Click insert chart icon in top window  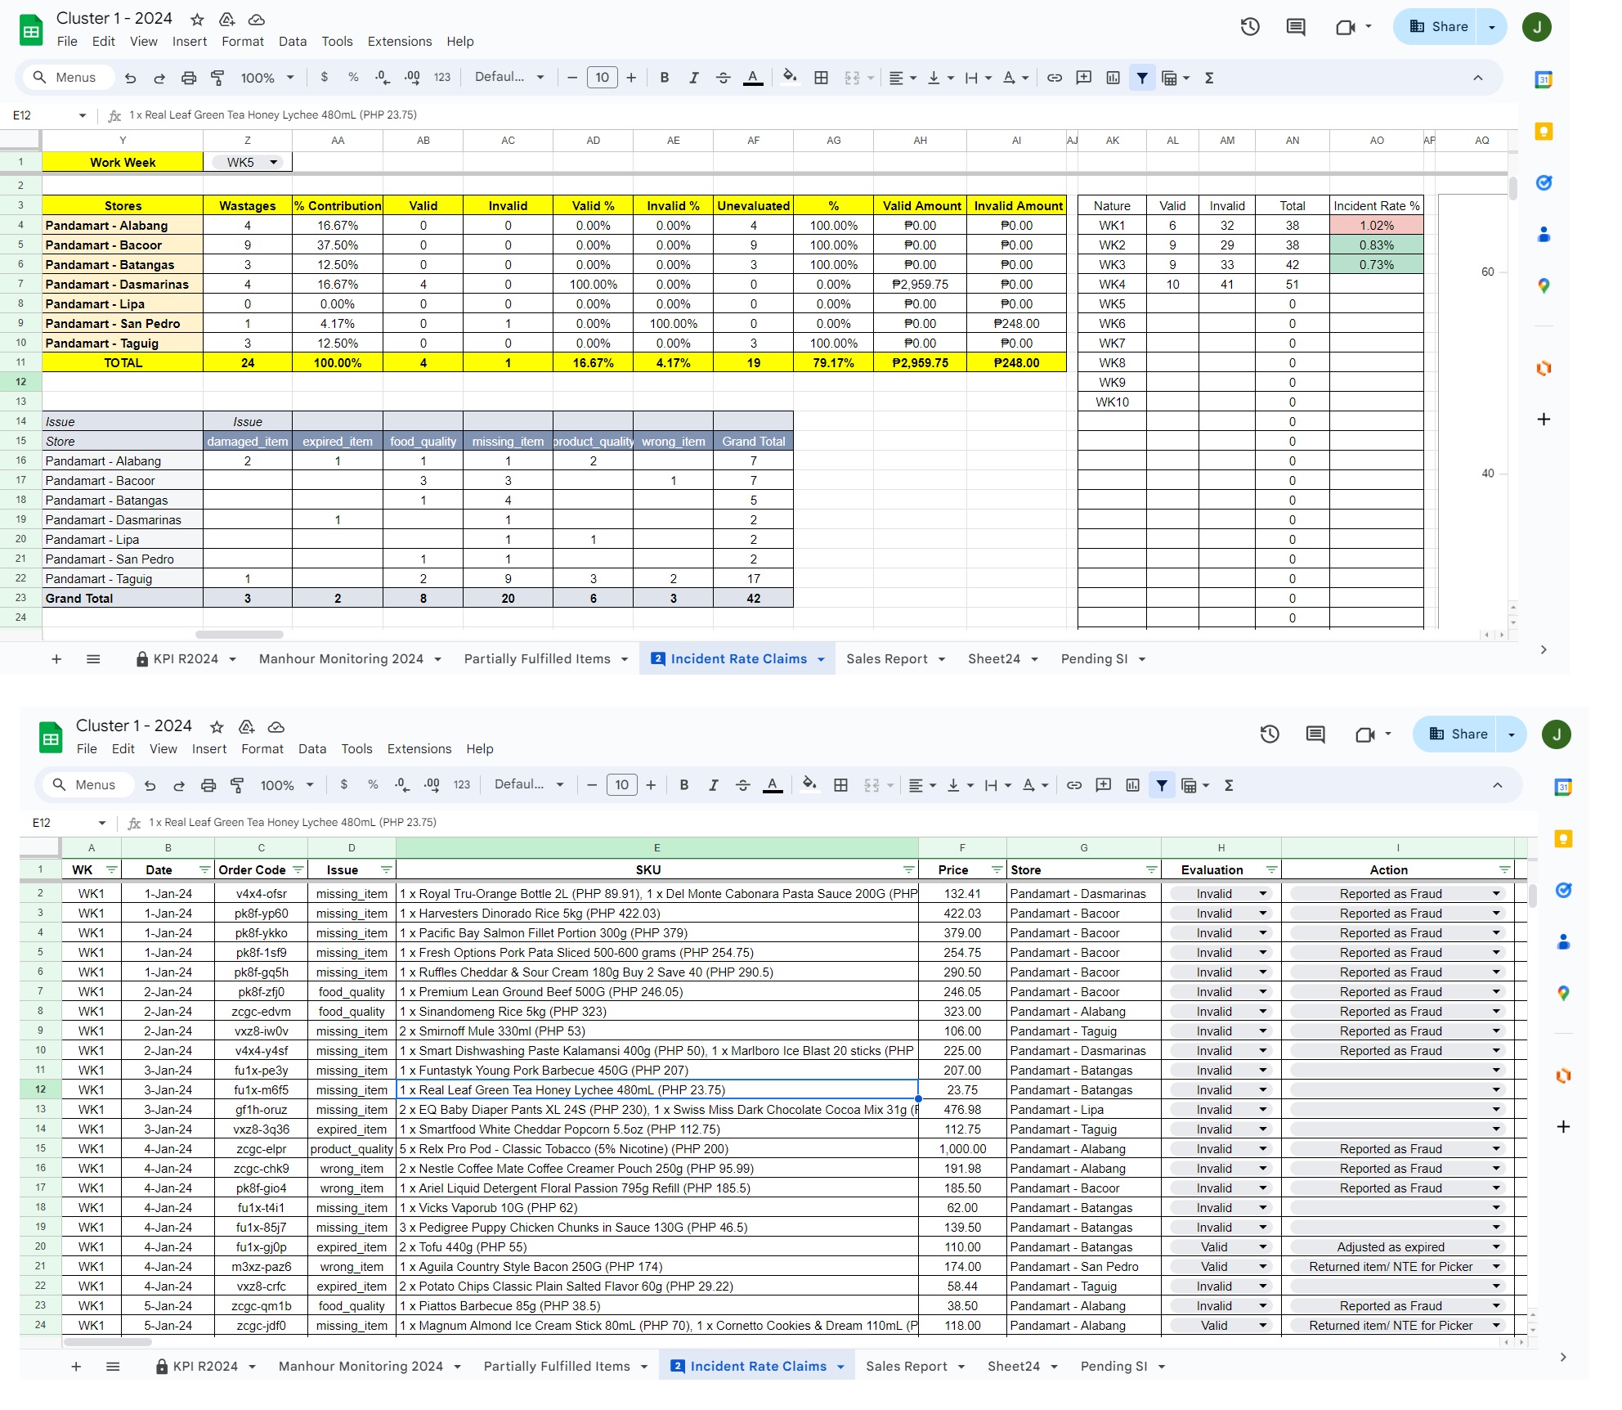(x=1113, y=78)
